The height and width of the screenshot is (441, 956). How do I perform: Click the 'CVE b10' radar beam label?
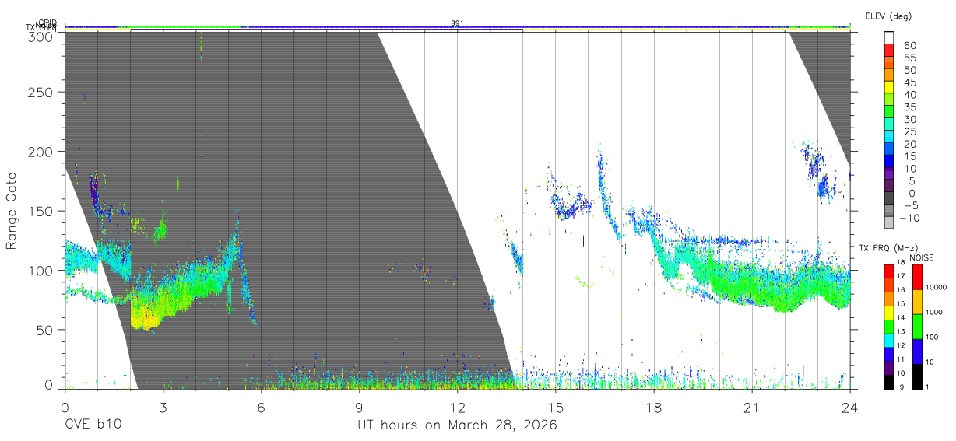point(93,425)
